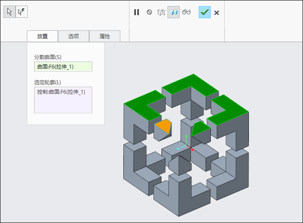The height and width of the screenshot is (223, 303).
Task: Open the 放置 tab
Action: (x=42, y=36)
